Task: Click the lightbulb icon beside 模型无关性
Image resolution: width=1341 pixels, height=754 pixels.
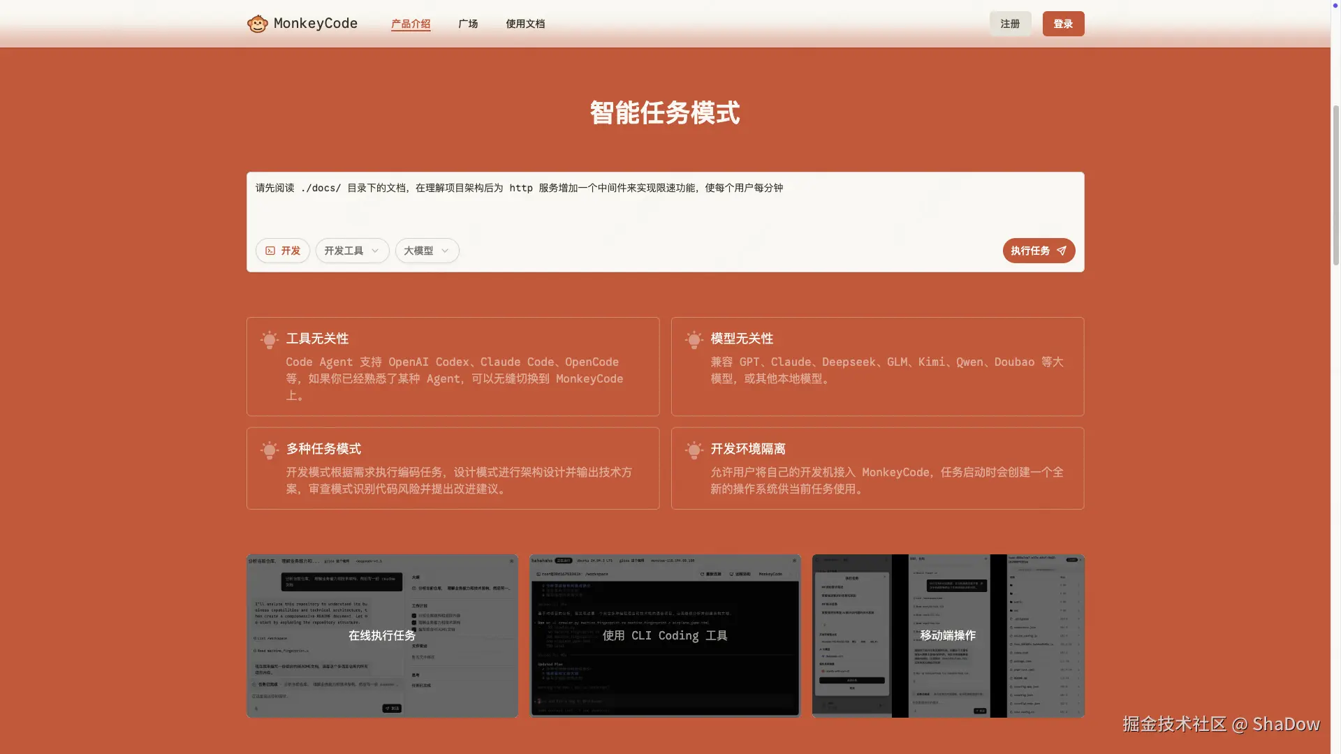Action: (x=694, y=340)
